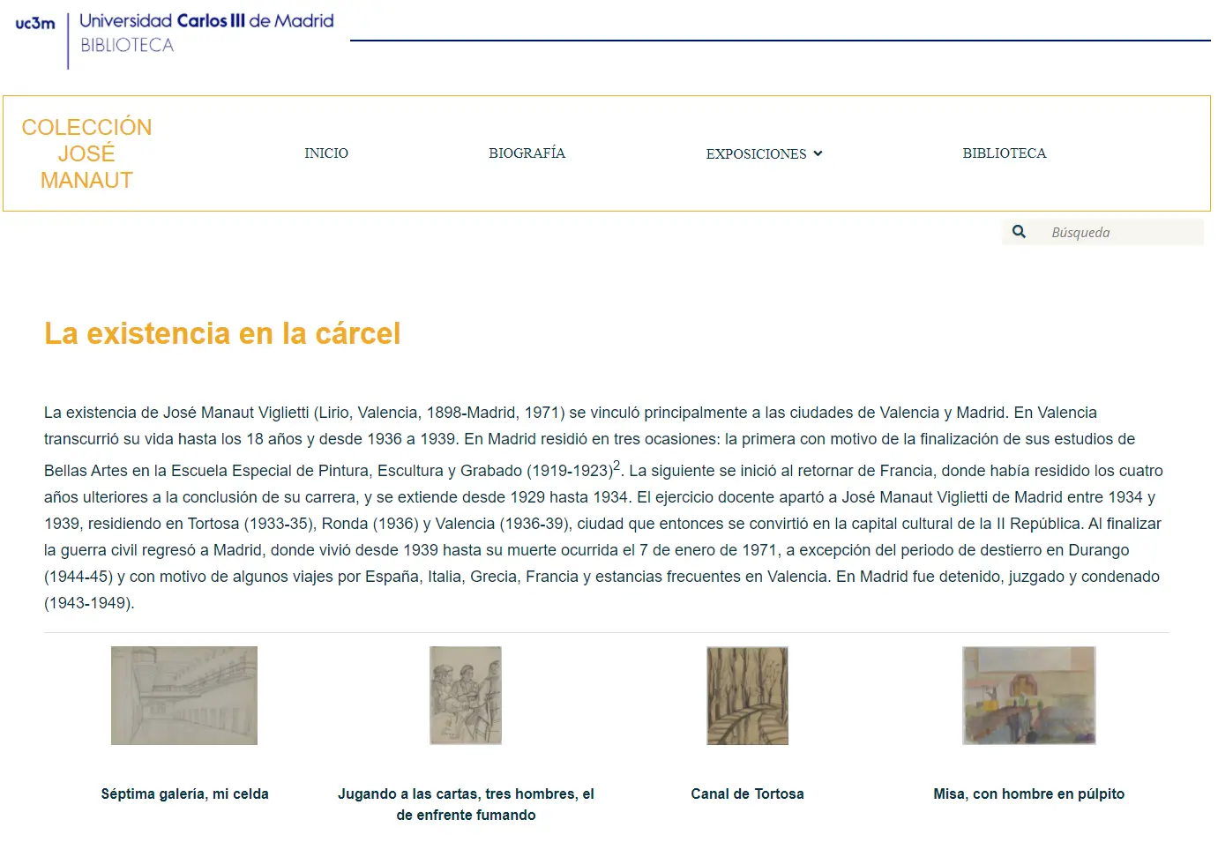Screen dimensions: 1218x842
Task: Open the card players sketch thumbnail
Action: click(466, 696)
